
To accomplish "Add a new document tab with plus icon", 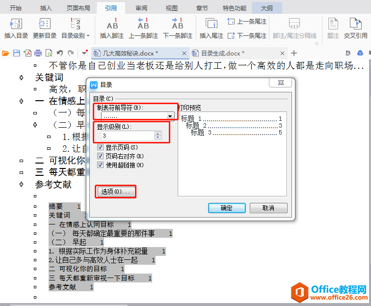I will pos(294,53).
